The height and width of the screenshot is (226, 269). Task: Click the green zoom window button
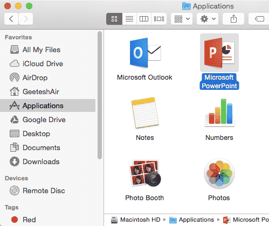(29, 6)
